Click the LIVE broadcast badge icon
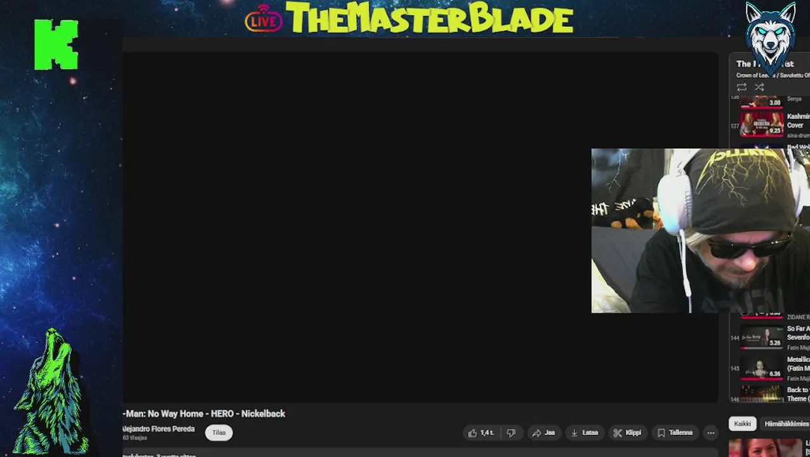 (263, 18)
